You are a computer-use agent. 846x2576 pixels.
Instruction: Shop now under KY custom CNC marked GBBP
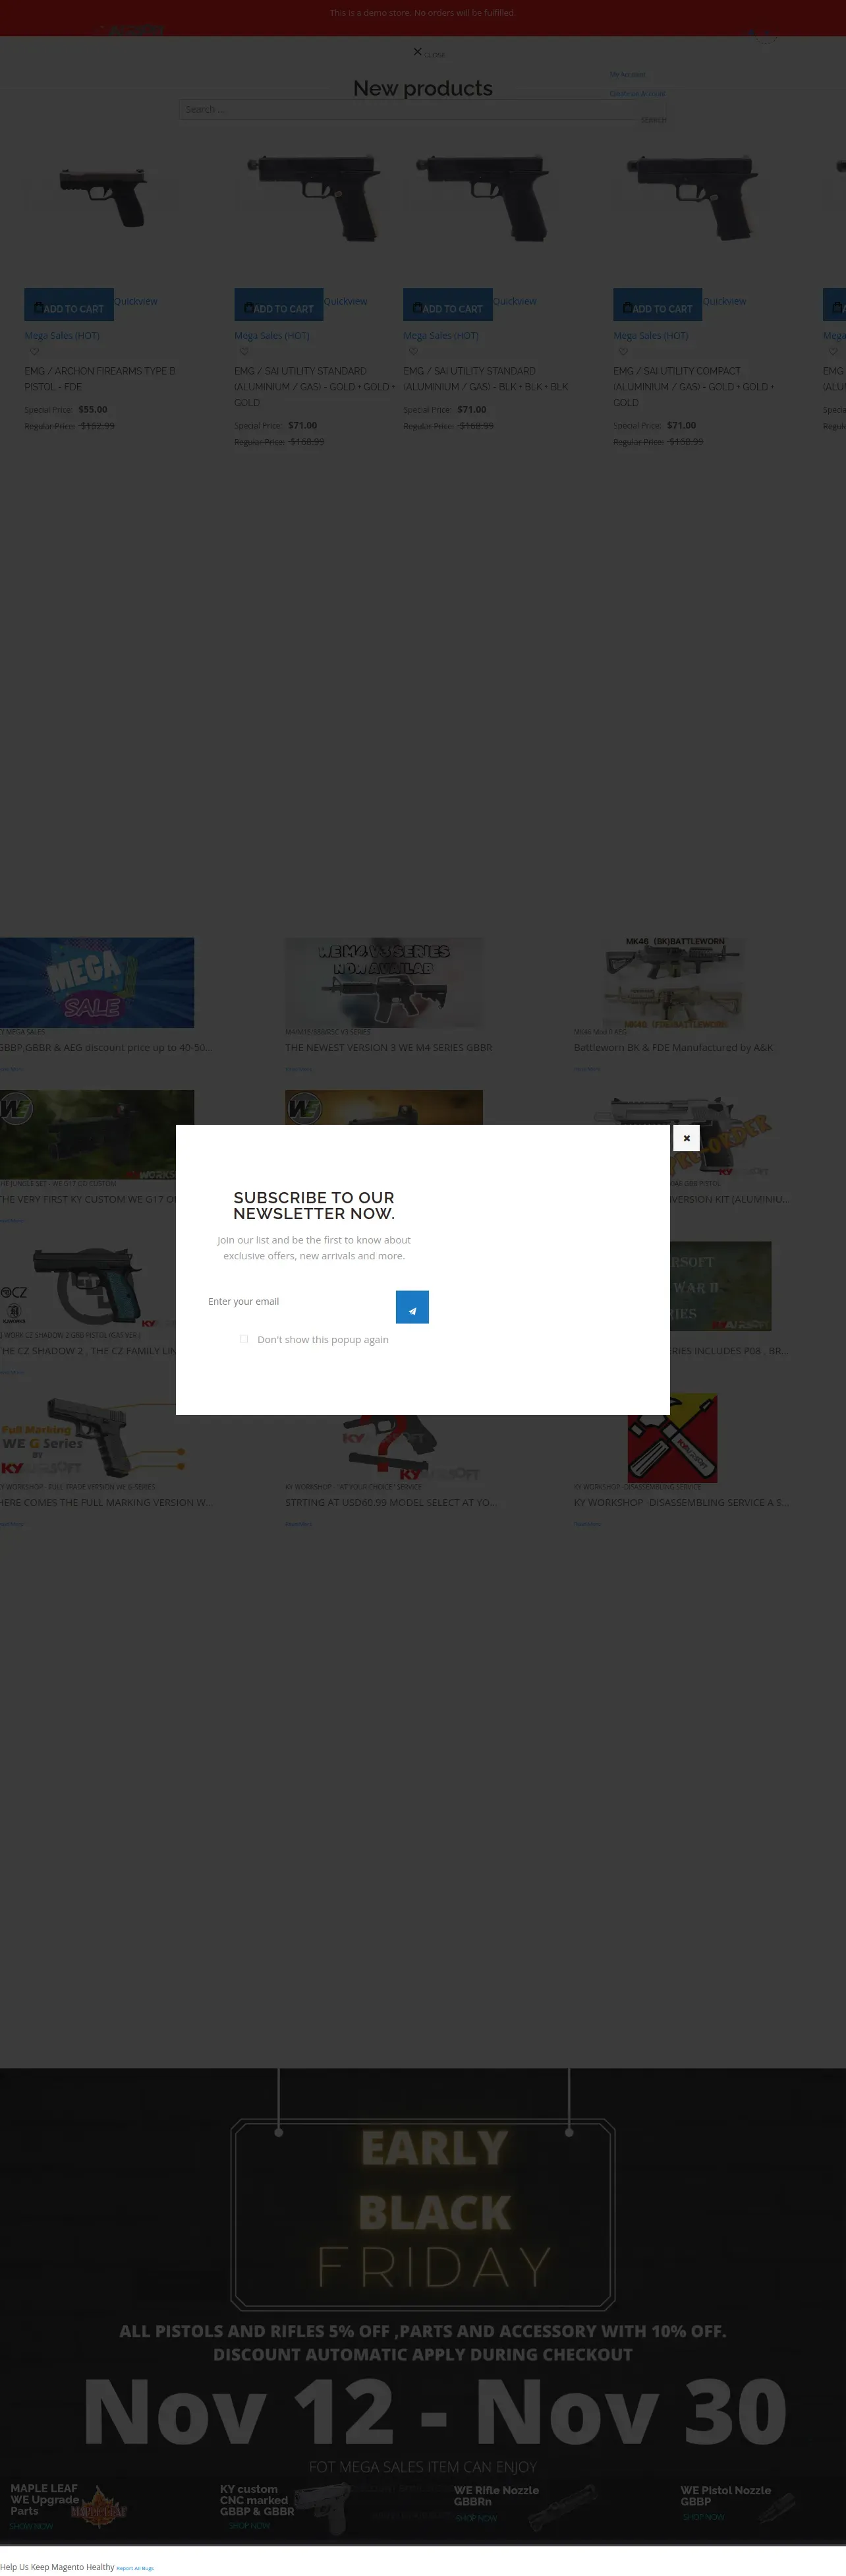click(x=248, y=2525)
